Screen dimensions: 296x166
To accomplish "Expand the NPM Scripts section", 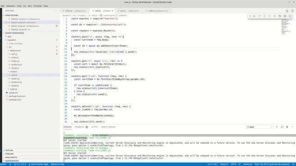I will click(x=11, y=157).
